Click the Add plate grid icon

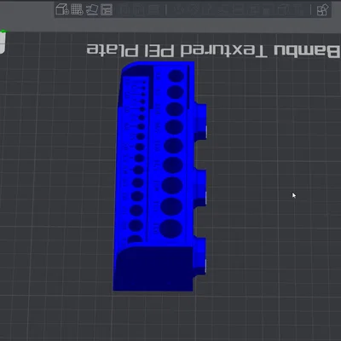[77, 9]
